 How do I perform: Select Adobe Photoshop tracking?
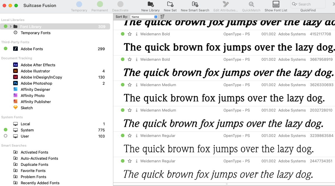(x=36, y=83)
